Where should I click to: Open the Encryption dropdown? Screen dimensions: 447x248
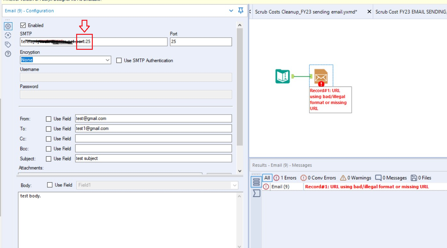coord(108,60)
